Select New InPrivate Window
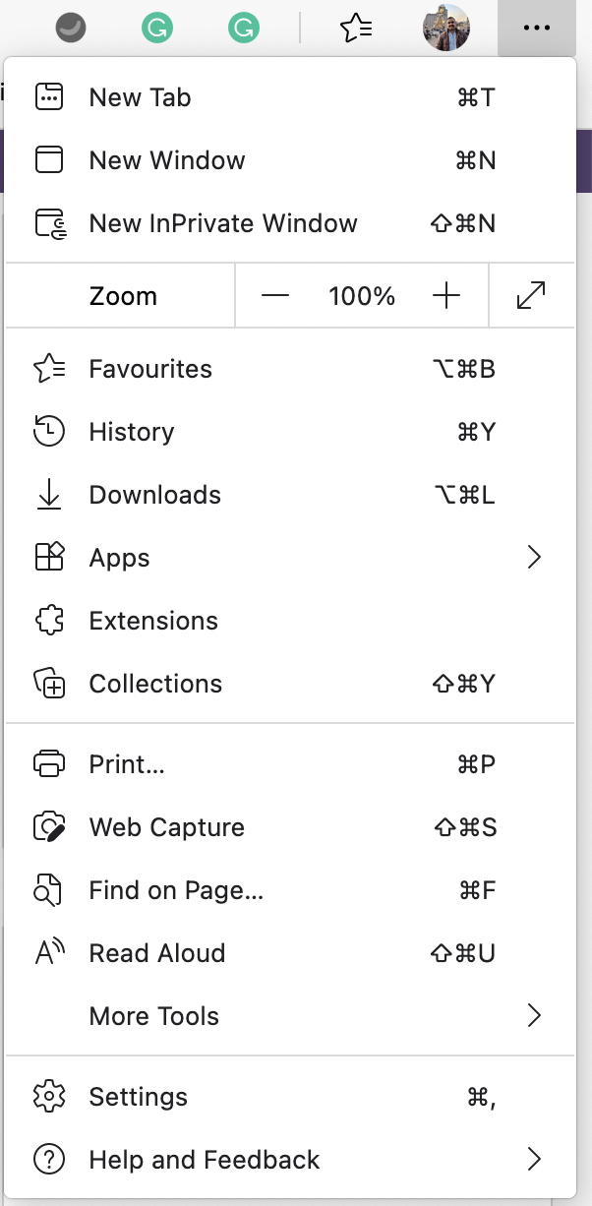592x1206 pixels. pyautogui.click(x=223, y=223)
